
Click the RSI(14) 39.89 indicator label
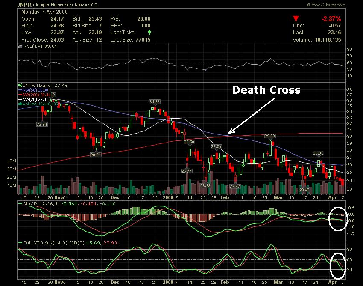pyautogui.click(x=41, y=46)
